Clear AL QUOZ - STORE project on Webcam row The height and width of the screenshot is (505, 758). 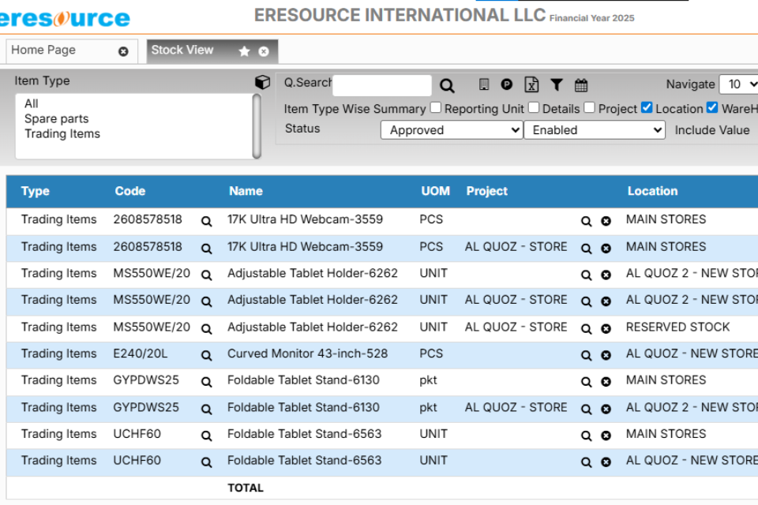pos(606,249)
